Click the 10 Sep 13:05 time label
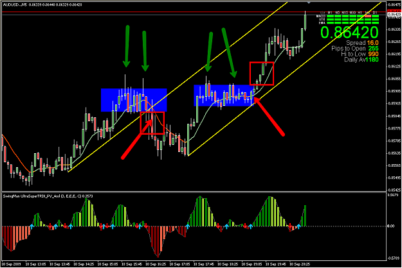402x268 pixels. click(35, 264)
